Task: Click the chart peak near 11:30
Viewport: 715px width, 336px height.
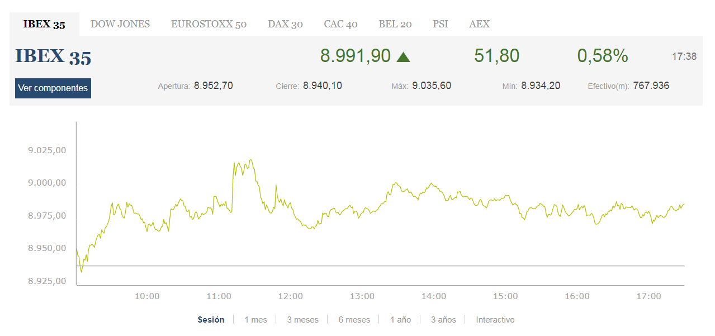Action: pyautogui.click(x=251, y=160)
